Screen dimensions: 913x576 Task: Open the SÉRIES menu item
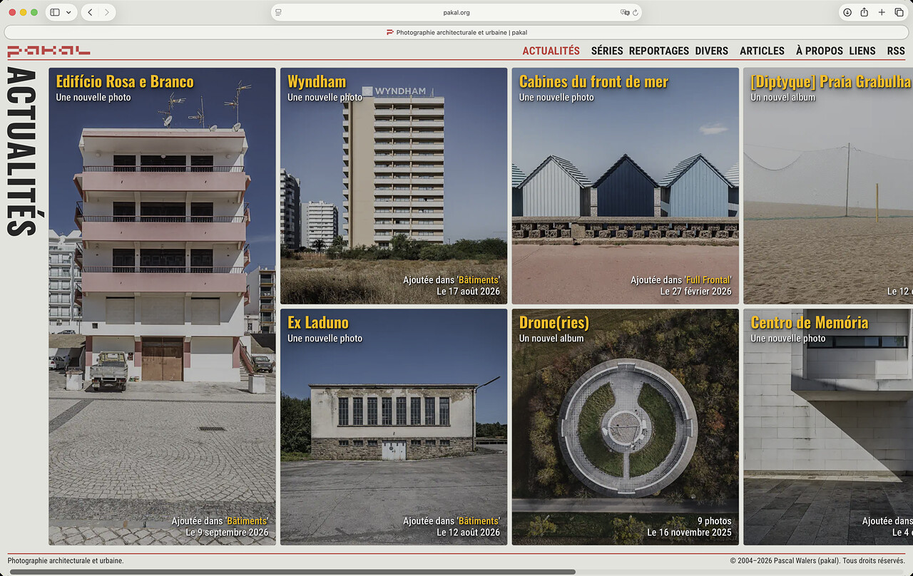click(607, 51)
